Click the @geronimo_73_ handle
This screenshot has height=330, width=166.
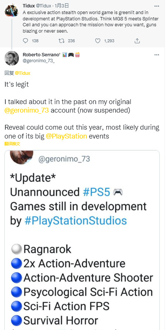39,61
